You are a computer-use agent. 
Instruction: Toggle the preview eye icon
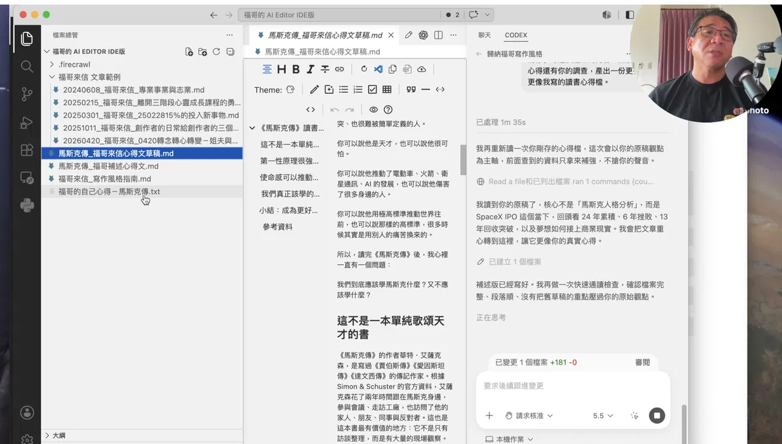click(x=373, y=109)
